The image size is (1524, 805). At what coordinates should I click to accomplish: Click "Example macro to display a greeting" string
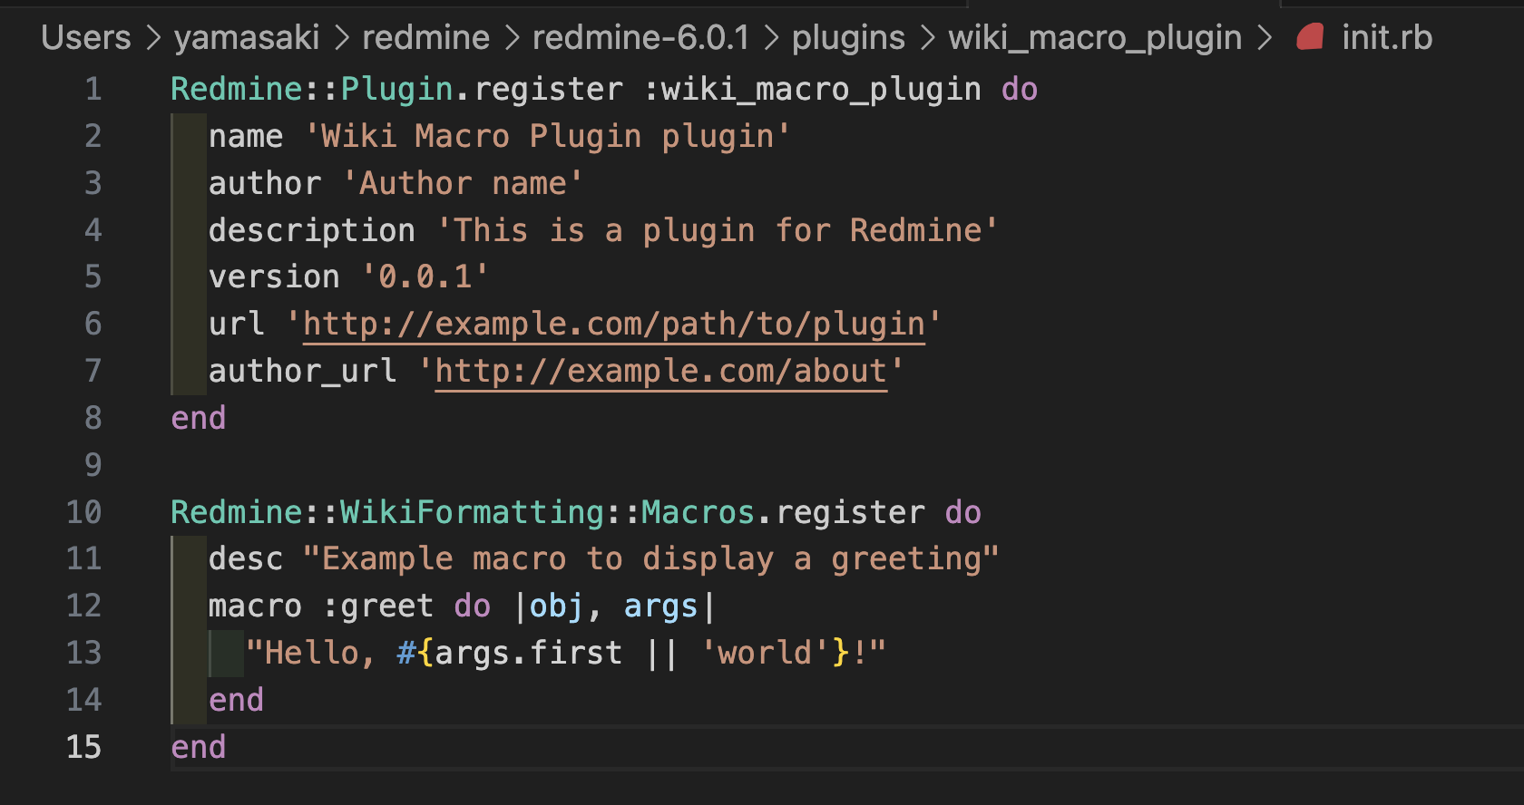coord(651,558)
